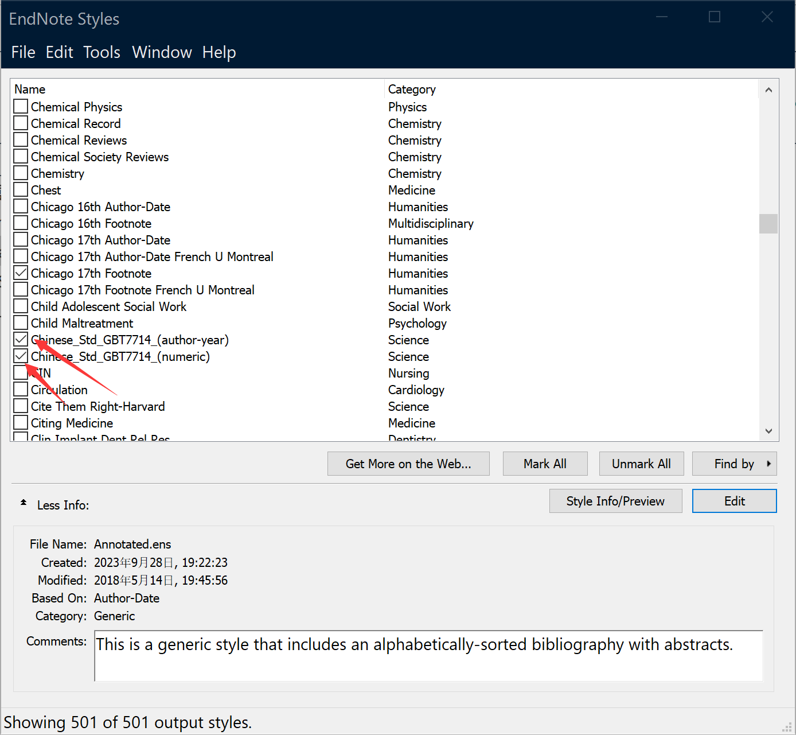
Task: Click the Mark All button
Action: click(x=545, y=464)
